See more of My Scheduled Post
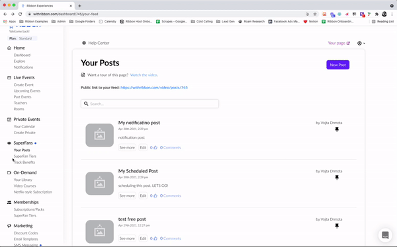This screenshot has height=247, width=397. (127, 195)
